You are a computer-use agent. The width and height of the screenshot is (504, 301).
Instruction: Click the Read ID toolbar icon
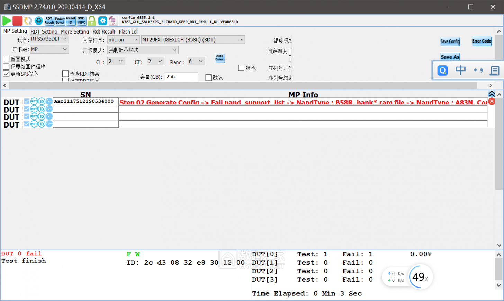pos(71,21)
